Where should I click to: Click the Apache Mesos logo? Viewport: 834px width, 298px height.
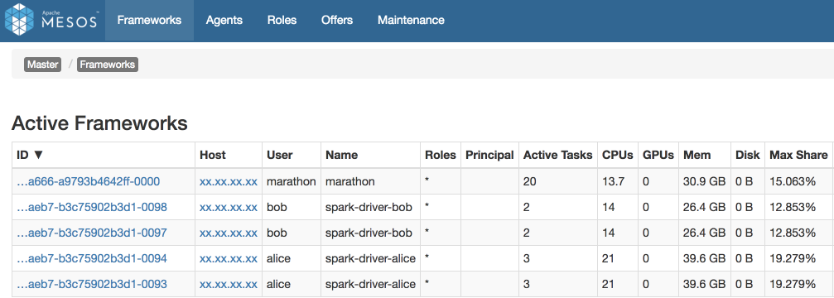51,20
